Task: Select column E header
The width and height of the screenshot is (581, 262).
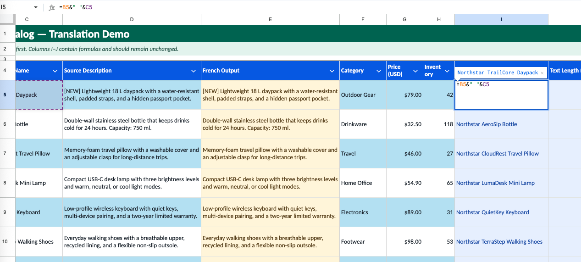Action: (271, 19)
